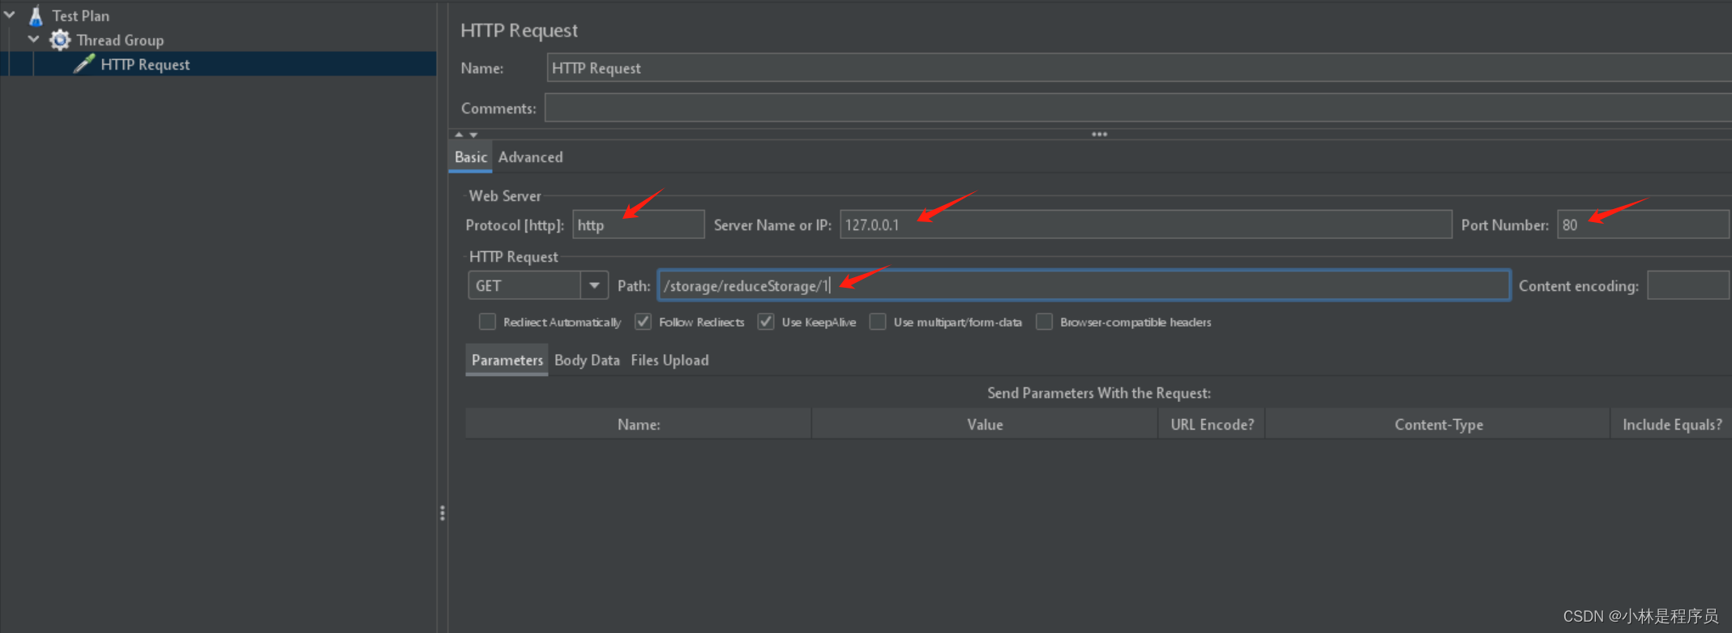The width and height of the screenshot is (1732, 633).
Task: Click the Send Parameters With the Request label
Action: pos(1098,392)
